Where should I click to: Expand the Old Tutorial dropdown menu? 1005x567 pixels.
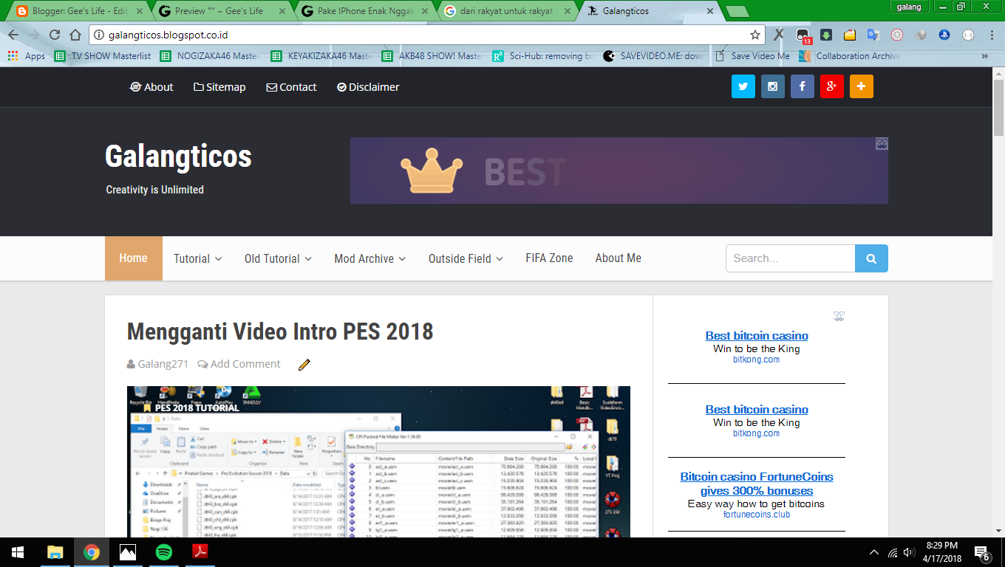click(x=278, y=258)
